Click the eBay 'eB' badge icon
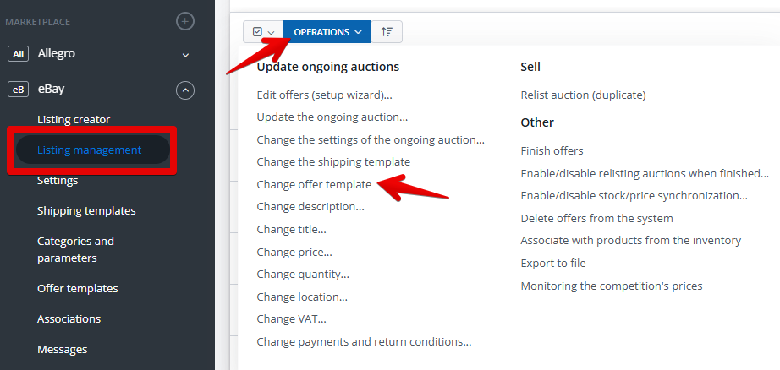This screenshot has width=780, height=370. 18,89
